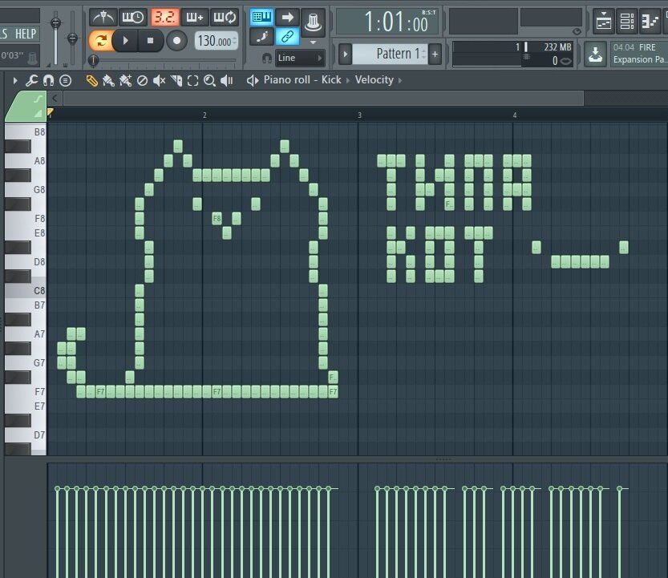Select the Zoom magnifier tool
The height and width of the screenshot is (578, 668).
209,80
